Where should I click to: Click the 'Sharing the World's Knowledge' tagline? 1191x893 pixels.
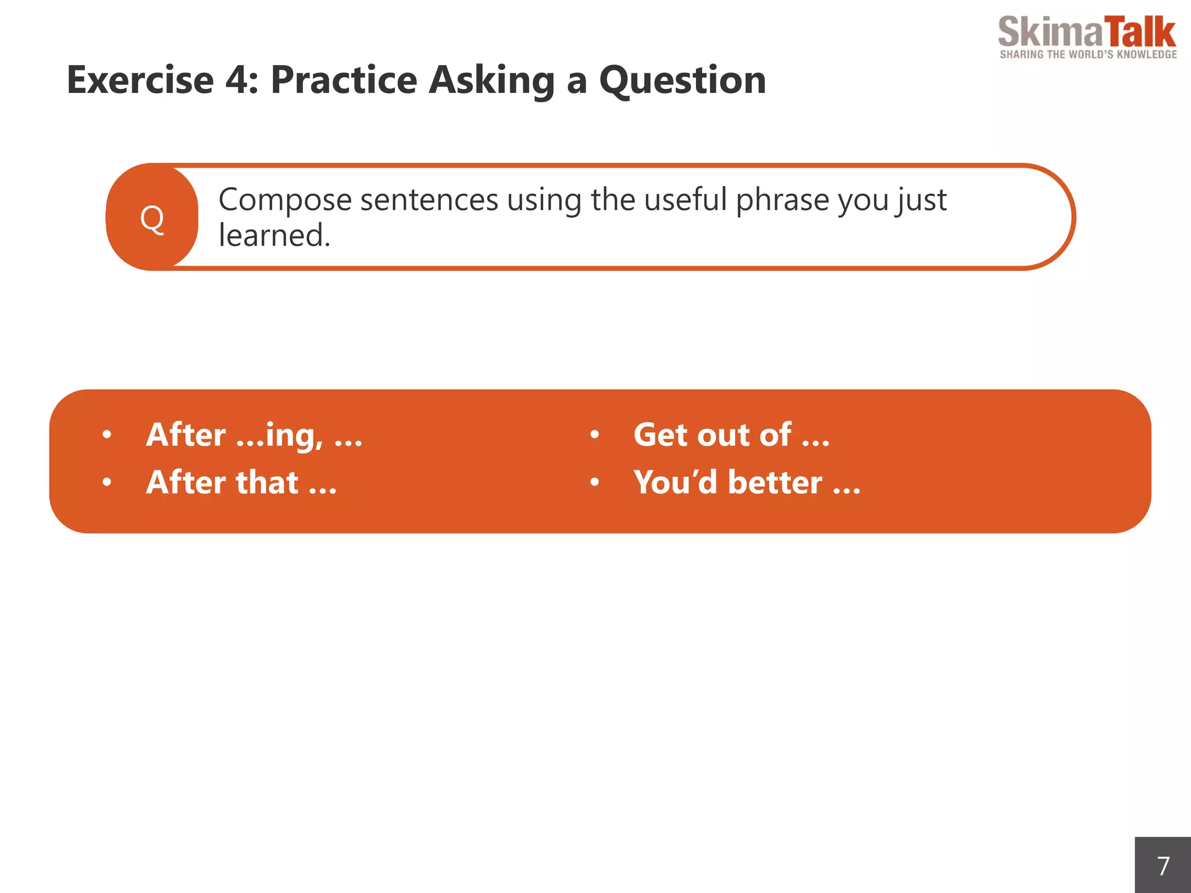pos(1088,55)
